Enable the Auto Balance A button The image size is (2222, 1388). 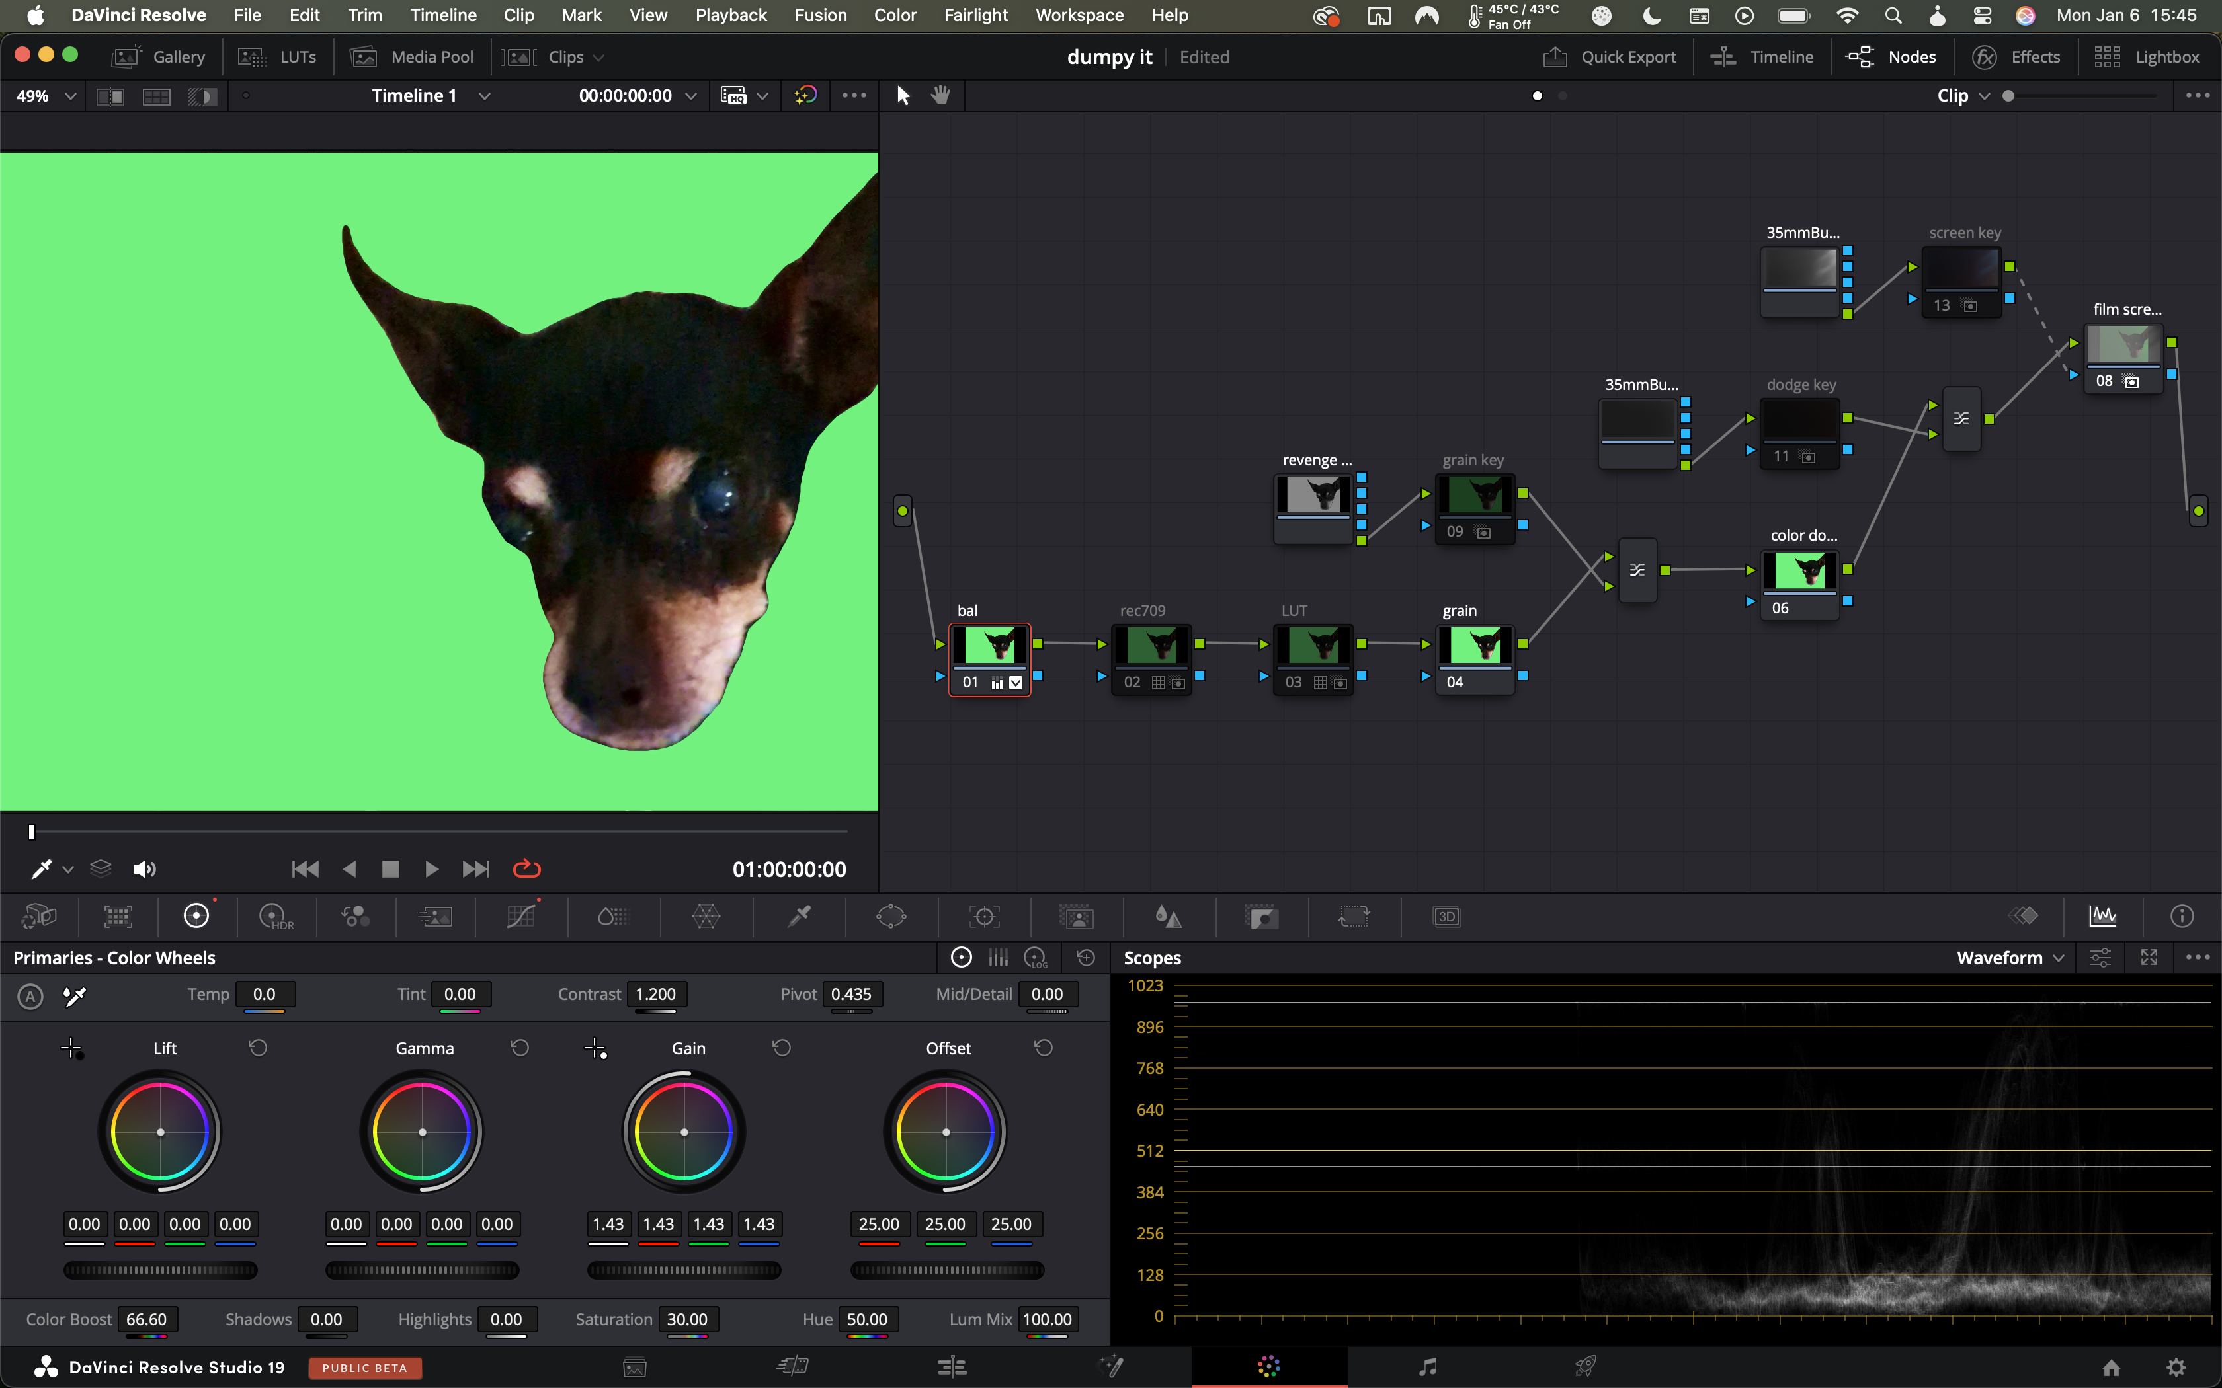[30, 996]
